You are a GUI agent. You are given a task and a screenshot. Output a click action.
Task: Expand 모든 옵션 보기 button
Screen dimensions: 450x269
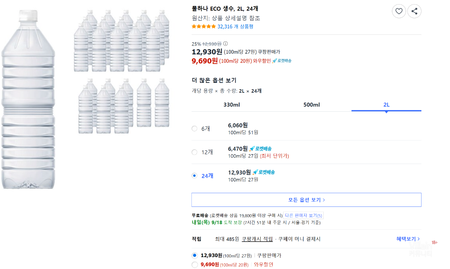306,200
